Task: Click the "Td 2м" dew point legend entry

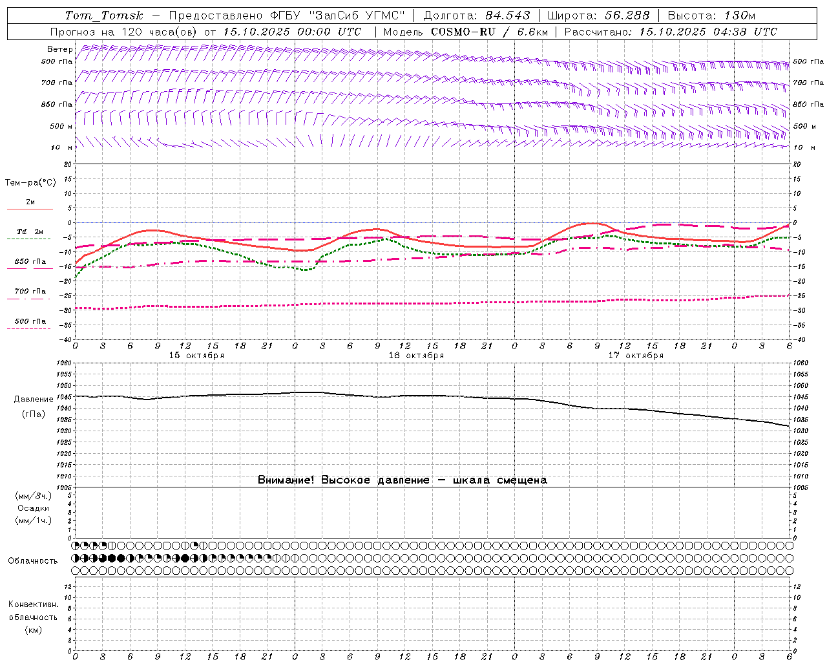Action: 30,231
